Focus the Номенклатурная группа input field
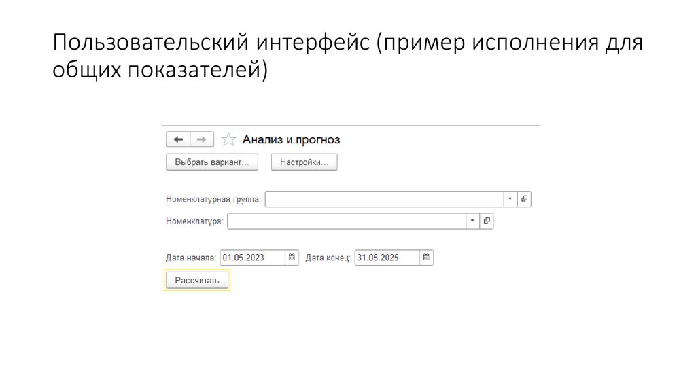The height and width of the screenshot is (390, 696). click(384, 199)
